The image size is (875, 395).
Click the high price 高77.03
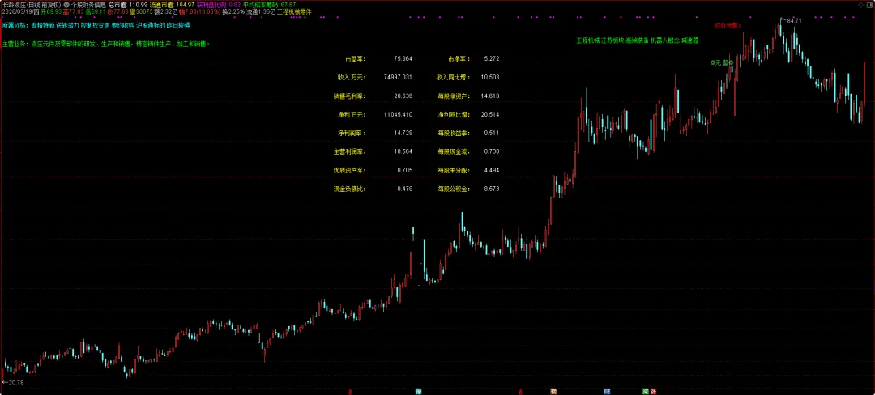pyautogui.click(x=73, y=11)
